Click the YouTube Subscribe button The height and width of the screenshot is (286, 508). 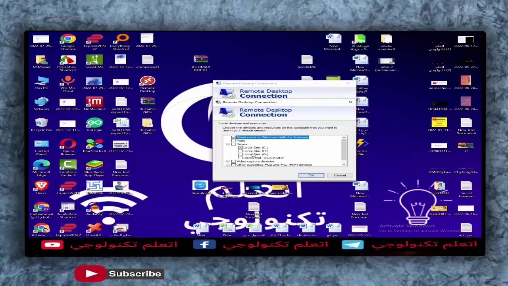point(119,274)
